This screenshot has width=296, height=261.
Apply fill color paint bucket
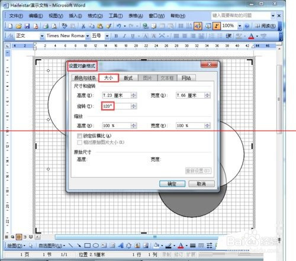156,246
